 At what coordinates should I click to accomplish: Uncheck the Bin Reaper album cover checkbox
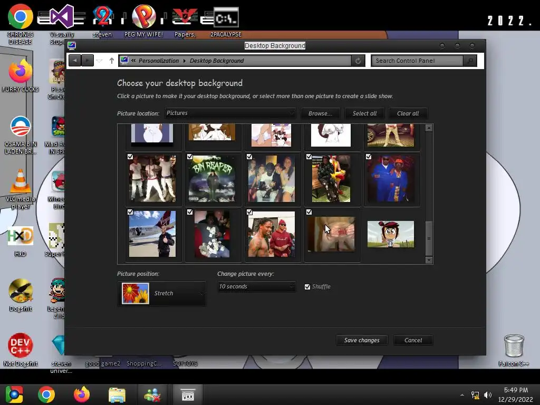pyautogui.click(x=190, y=157)
